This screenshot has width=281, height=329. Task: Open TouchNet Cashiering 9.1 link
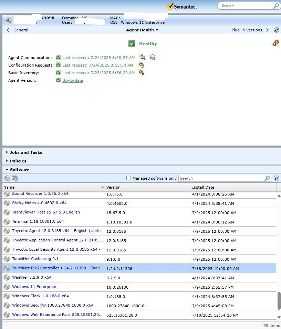pos(35,259)
